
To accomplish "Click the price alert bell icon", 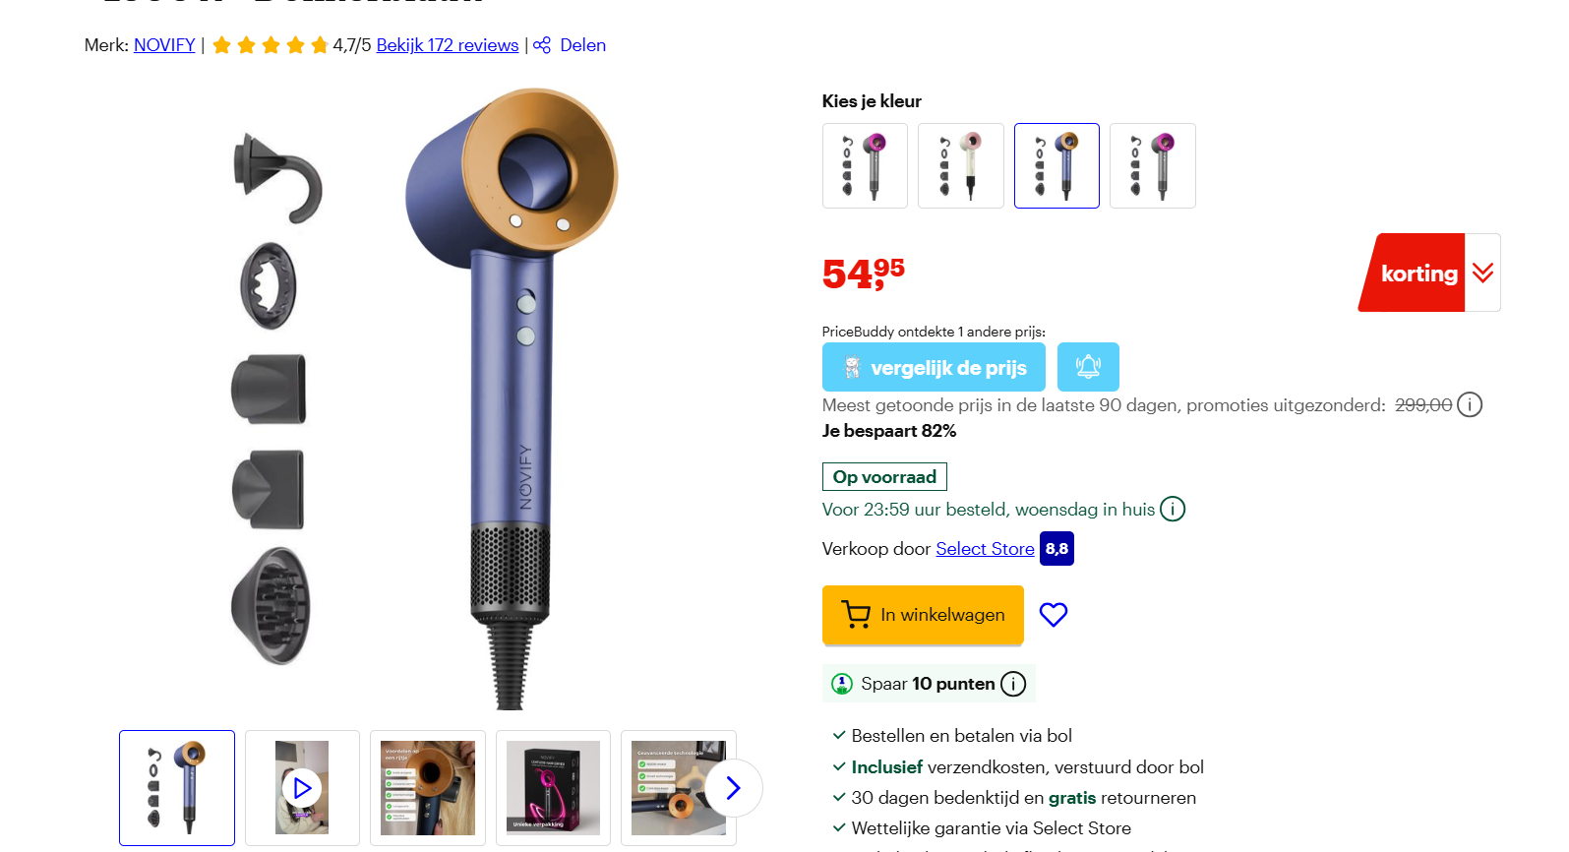I will 1088,367.
